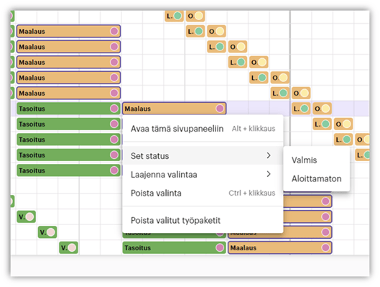Click pink status dot on selected Maalaus bar
The width and height of the screenshot is (380, 287).
(220, 109)
